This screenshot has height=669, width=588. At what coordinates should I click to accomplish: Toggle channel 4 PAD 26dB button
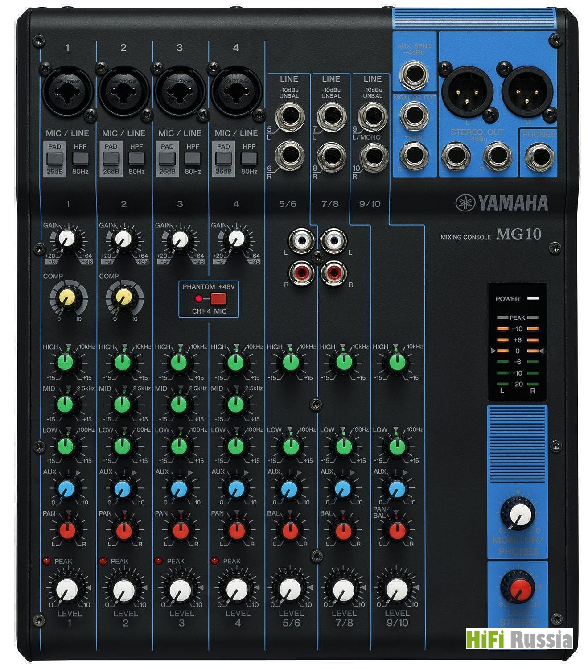[223, 158]
